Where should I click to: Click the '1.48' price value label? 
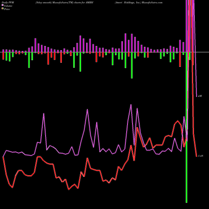coord(201,156)
